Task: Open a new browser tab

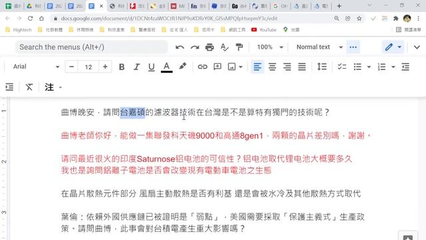Action: pyautogui.click(x=339, y=6)
